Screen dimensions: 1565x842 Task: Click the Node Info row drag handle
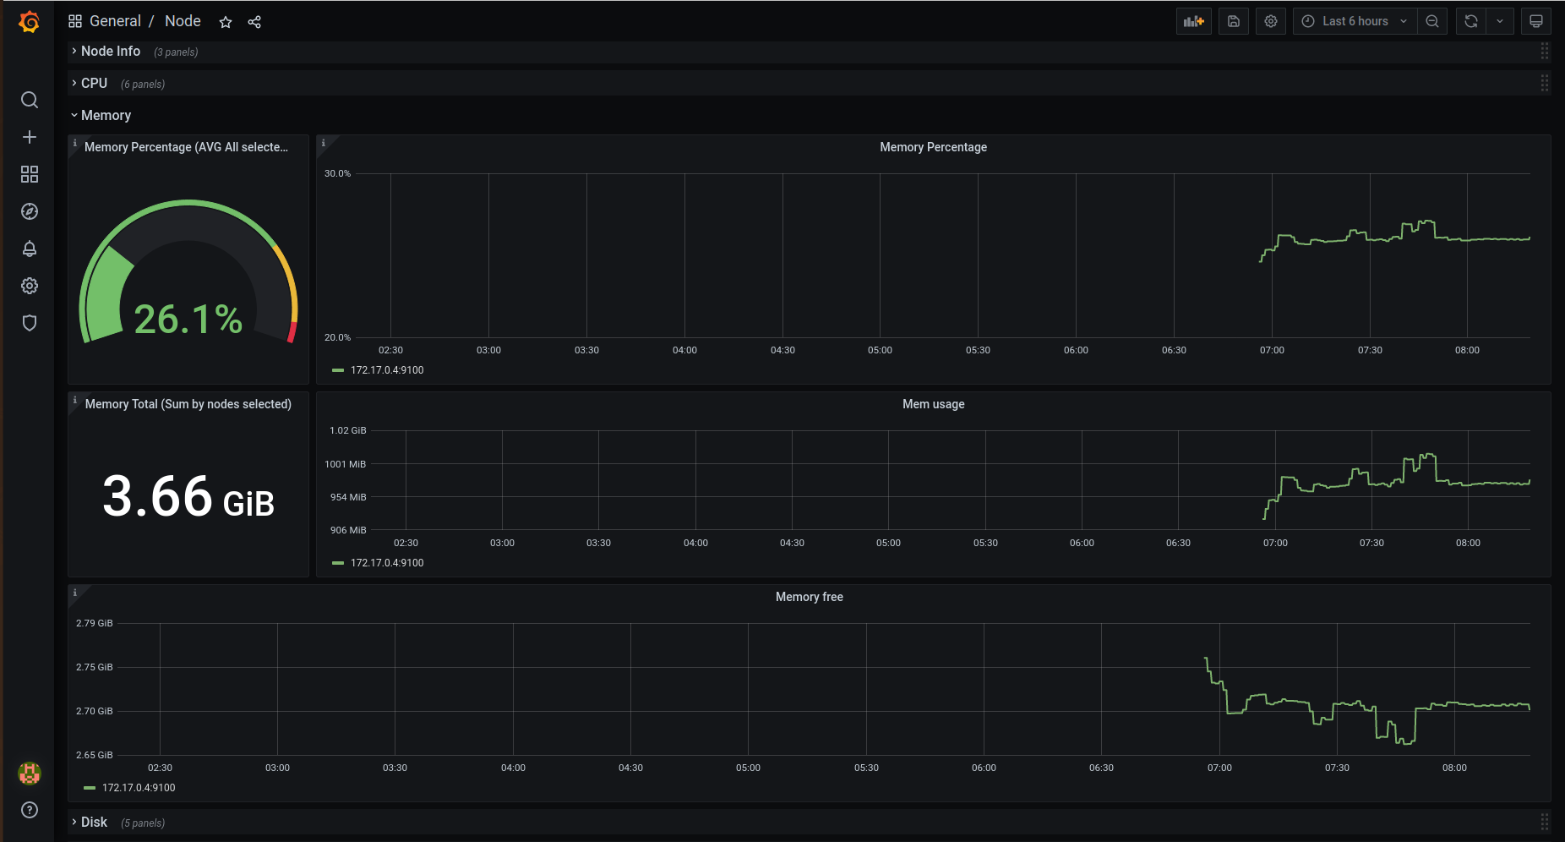[x=1544, y=52]
